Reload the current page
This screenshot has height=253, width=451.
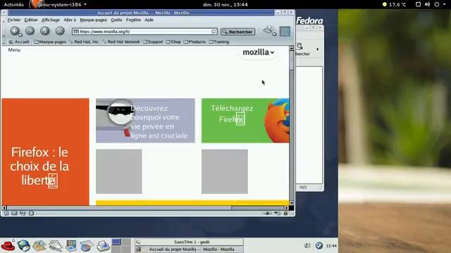[x=45, y=30]
